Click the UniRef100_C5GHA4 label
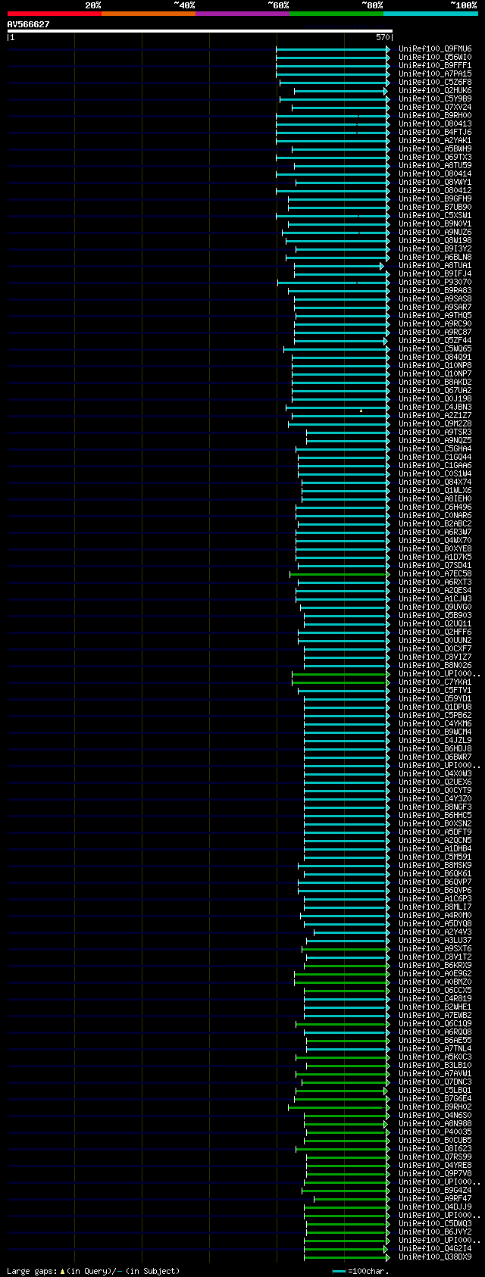The width and height of the screenshot is (485, 1277). point(435,448)
